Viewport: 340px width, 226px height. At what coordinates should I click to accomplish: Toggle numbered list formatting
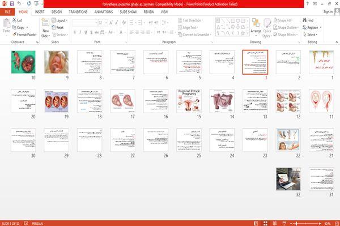point(141,23)
